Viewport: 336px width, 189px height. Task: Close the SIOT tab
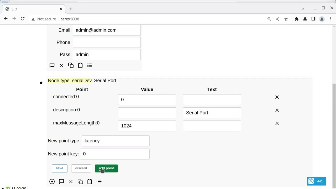[x=61, y=9]
